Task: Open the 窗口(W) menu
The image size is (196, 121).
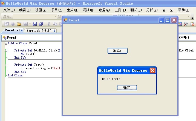Action: pyautogui.click(x=168, y=10)
